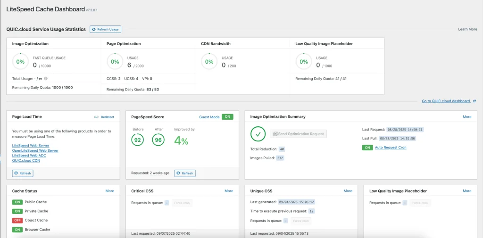Click Remaining Daily Quota 83 / 83 text
The image size is (483, 238).
[x=133, y=90]
